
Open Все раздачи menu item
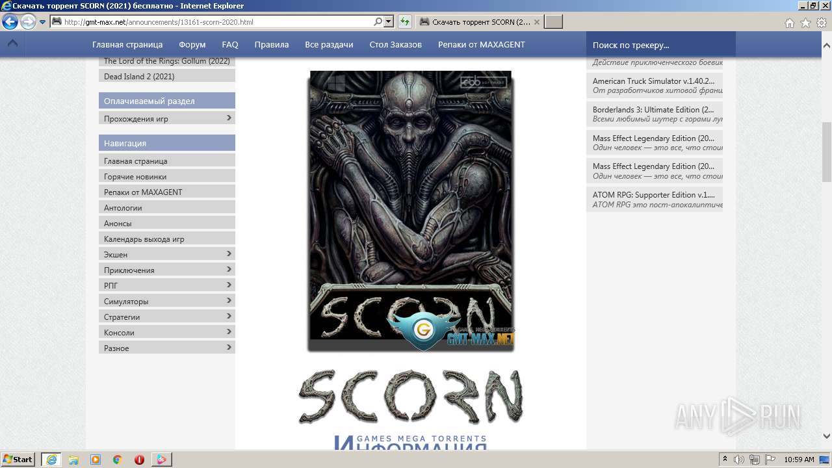coord(329,45)
